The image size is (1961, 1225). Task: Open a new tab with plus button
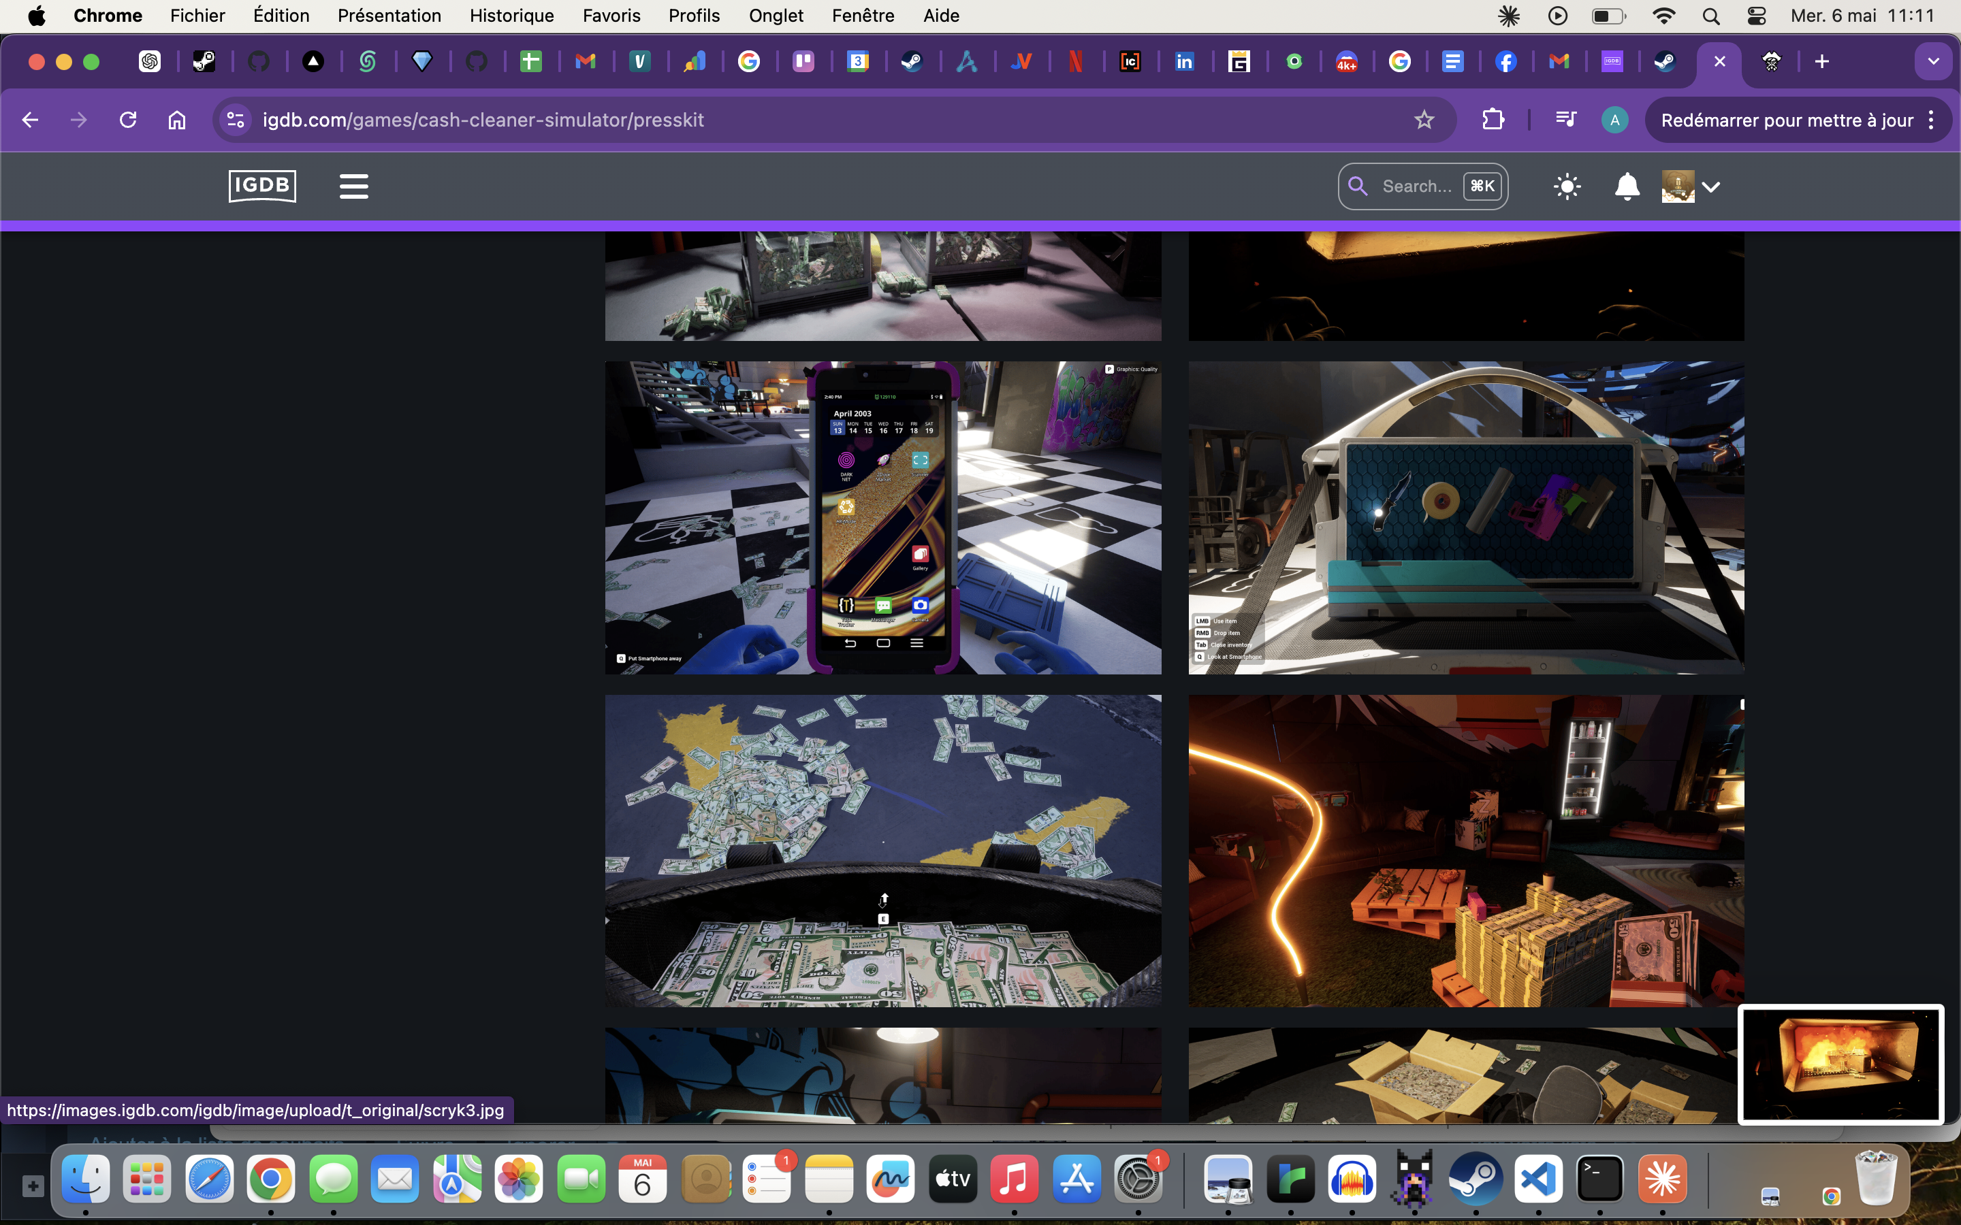click(1821, 61)
